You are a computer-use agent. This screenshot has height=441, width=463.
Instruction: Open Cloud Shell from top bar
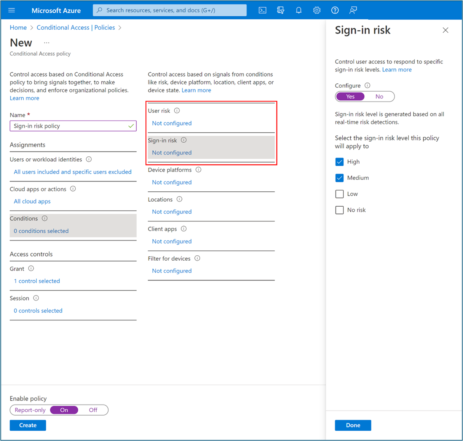tap(262, 10)
